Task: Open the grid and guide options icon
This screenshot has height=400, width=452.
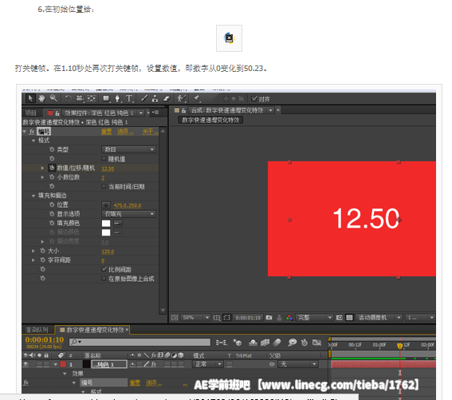Action: 217,318
